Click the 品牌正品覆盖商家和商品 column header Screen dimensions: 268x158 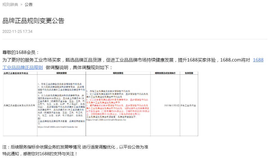(20, 73)
